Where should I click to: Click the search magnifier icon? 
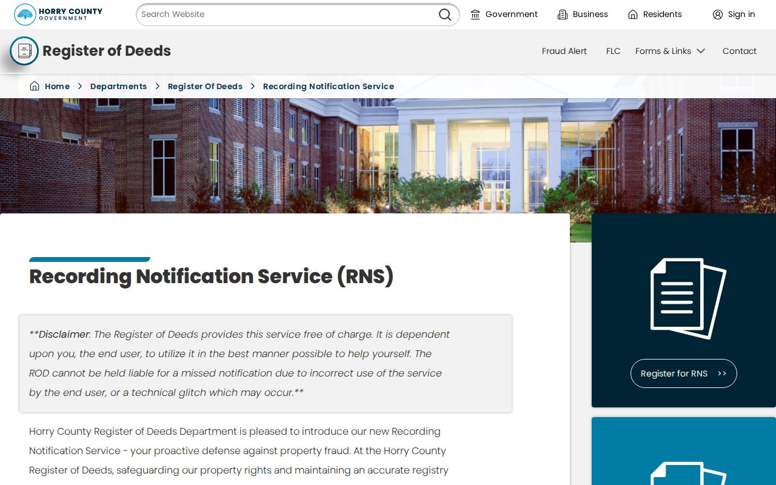(x=445, y=15)
